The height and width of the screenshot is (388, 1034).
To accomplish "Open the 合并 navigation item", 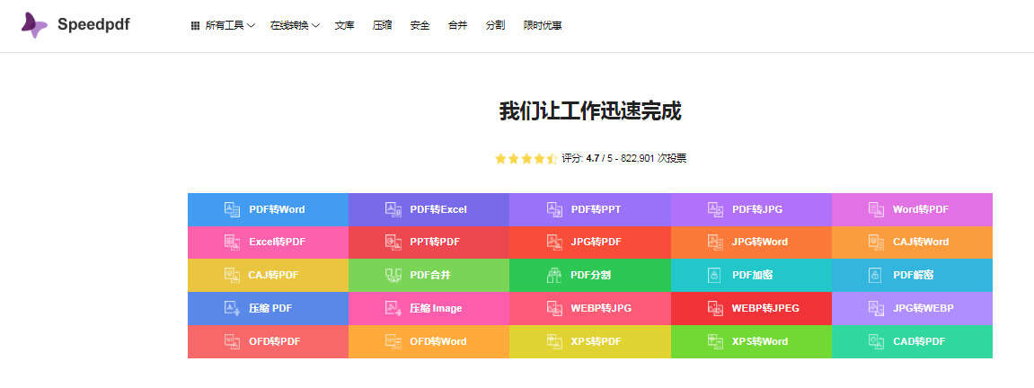I will (x=457, y=26).
